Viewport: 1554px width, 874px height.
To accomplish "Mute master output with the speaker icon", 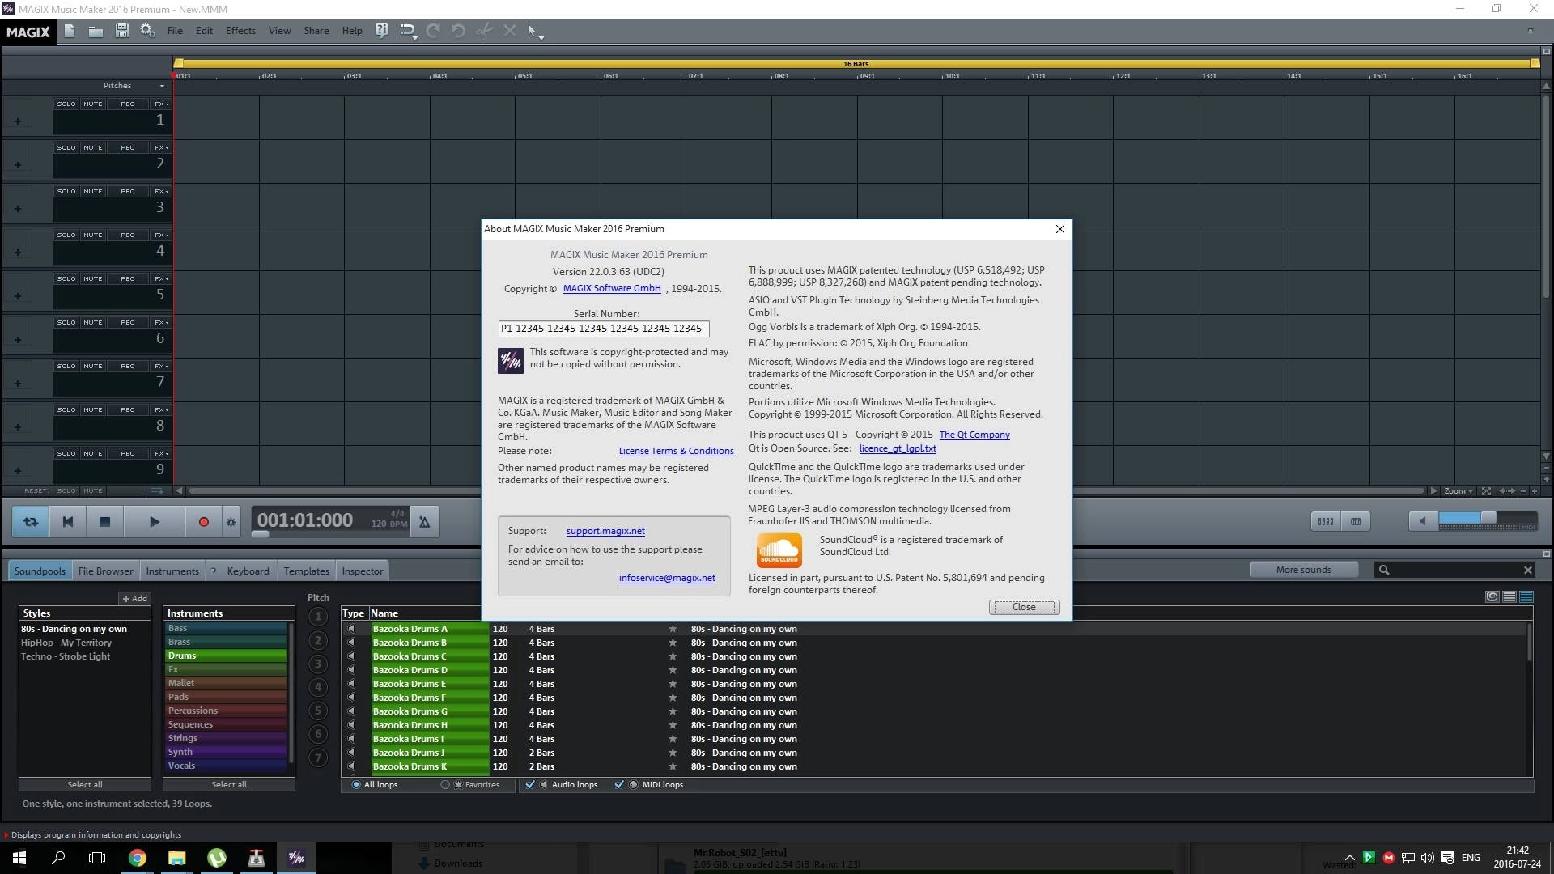I will coord(1423,521).
